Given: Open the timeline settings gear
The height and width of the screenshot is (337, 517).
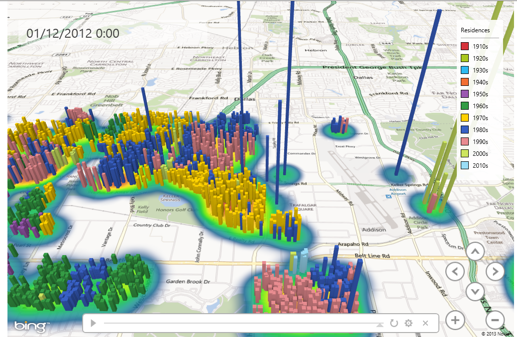Looking at the screenshot, I should click(x=409, y=323).
